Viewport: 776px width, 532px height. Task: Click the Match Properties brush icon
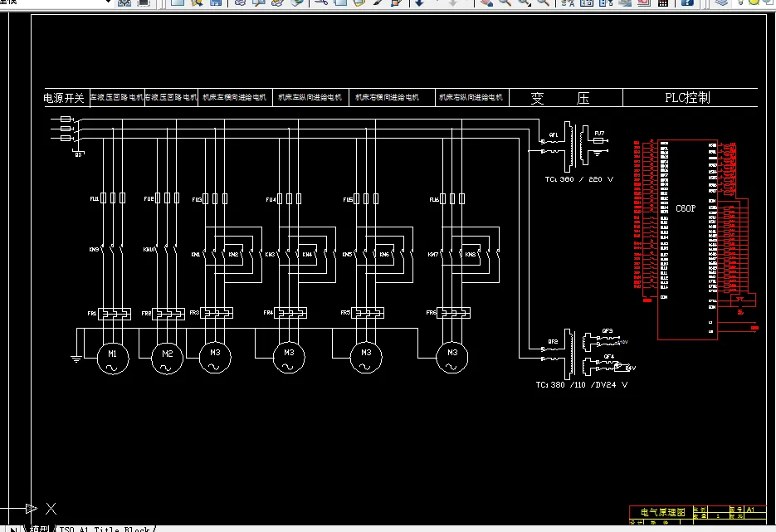click(378, 2)
